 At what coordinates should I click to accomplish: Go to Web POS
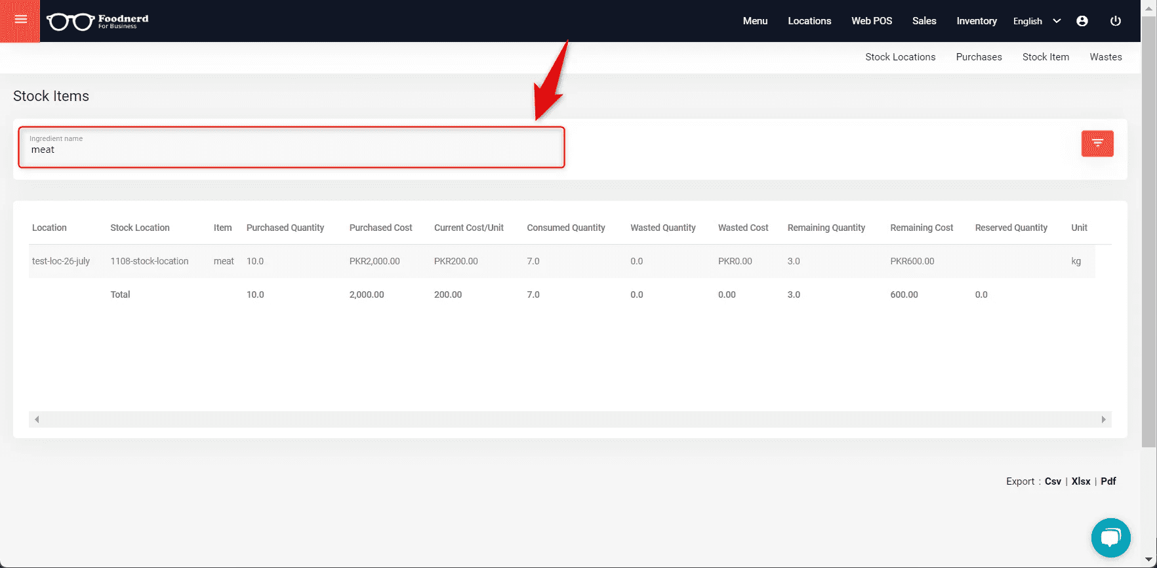pyautogui.click(x=872, y=21)
